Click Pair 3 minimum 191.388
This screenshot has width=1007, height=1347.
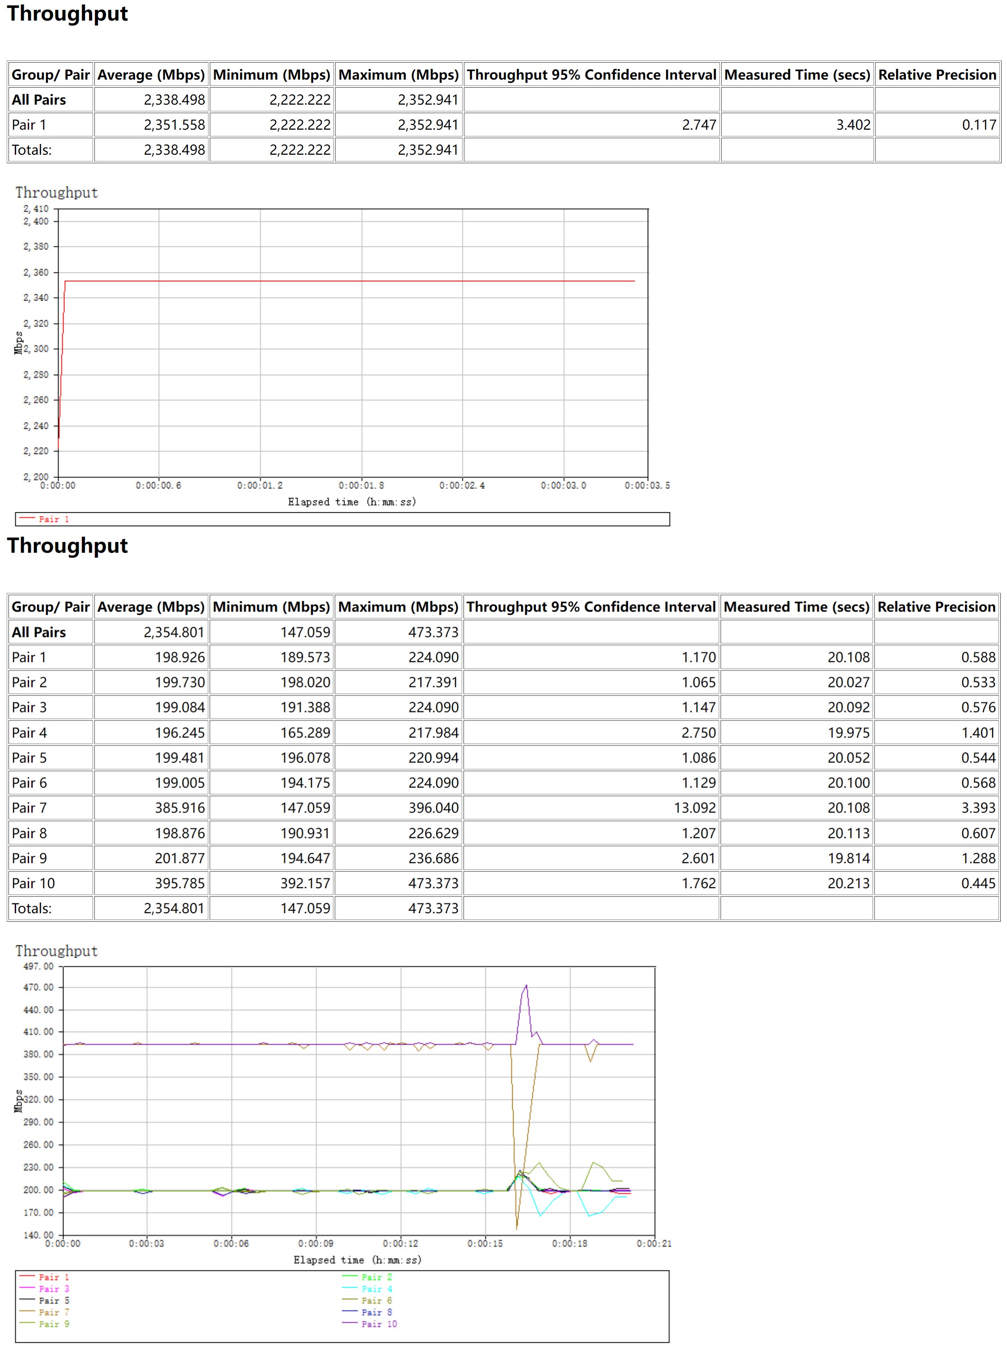(x=305, y=707)
